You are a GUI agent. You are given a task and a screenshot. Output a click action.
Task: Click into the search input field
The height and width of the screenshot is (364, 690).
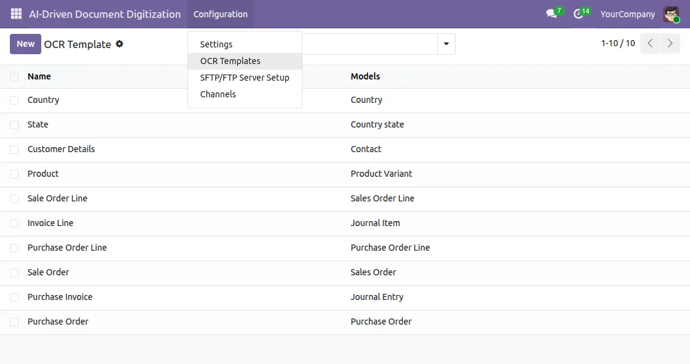pos(370,44)
